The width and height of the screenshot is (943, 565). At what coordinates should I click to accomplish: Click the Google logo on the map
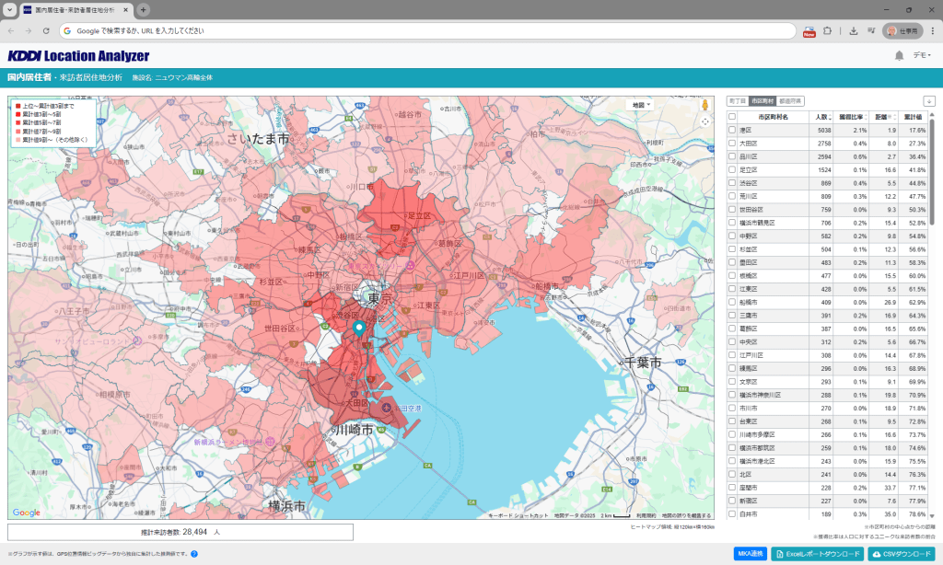click(x=27, y=513)
